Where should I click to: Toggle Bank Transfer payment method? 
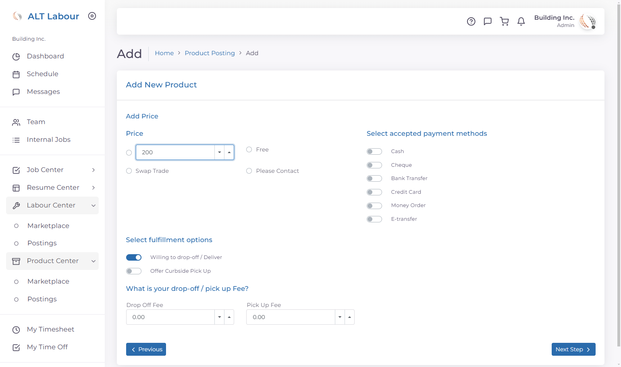[x=374, y=178]
